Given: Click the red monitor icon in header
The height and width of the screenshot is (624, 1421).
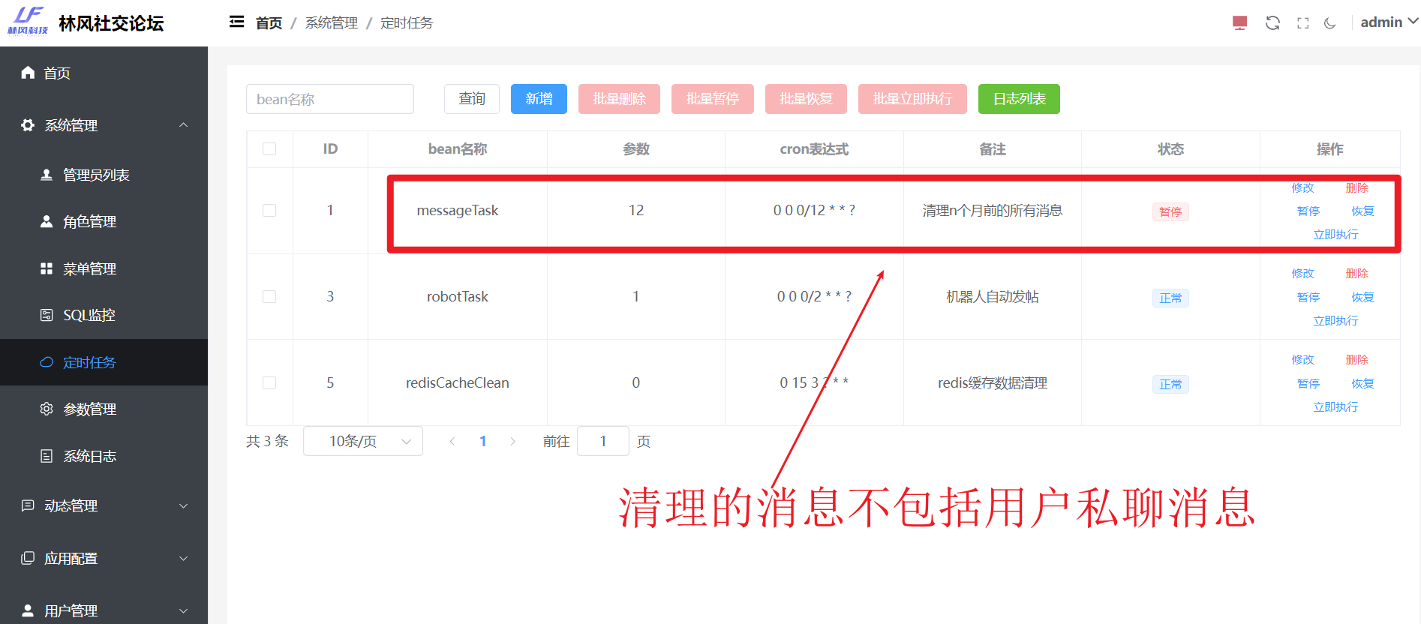Looking at the screenshot, I should click(x=1239, y=23).
